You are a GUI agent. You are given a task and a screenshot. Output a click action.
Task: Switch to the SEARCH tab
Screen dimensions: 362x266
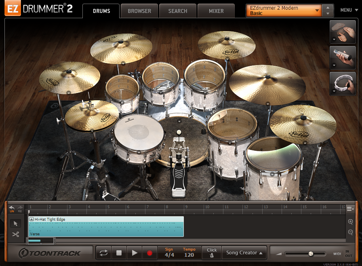pyautogui.click(x=177, y=11)
